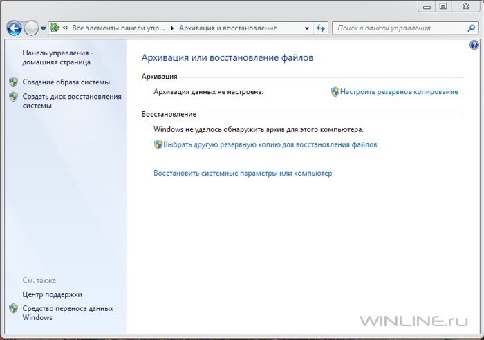The height and width of the screenshot is (340, 484).
Task: Open 'Панель управления - домашняя страница'
Action: click(57, 57)
